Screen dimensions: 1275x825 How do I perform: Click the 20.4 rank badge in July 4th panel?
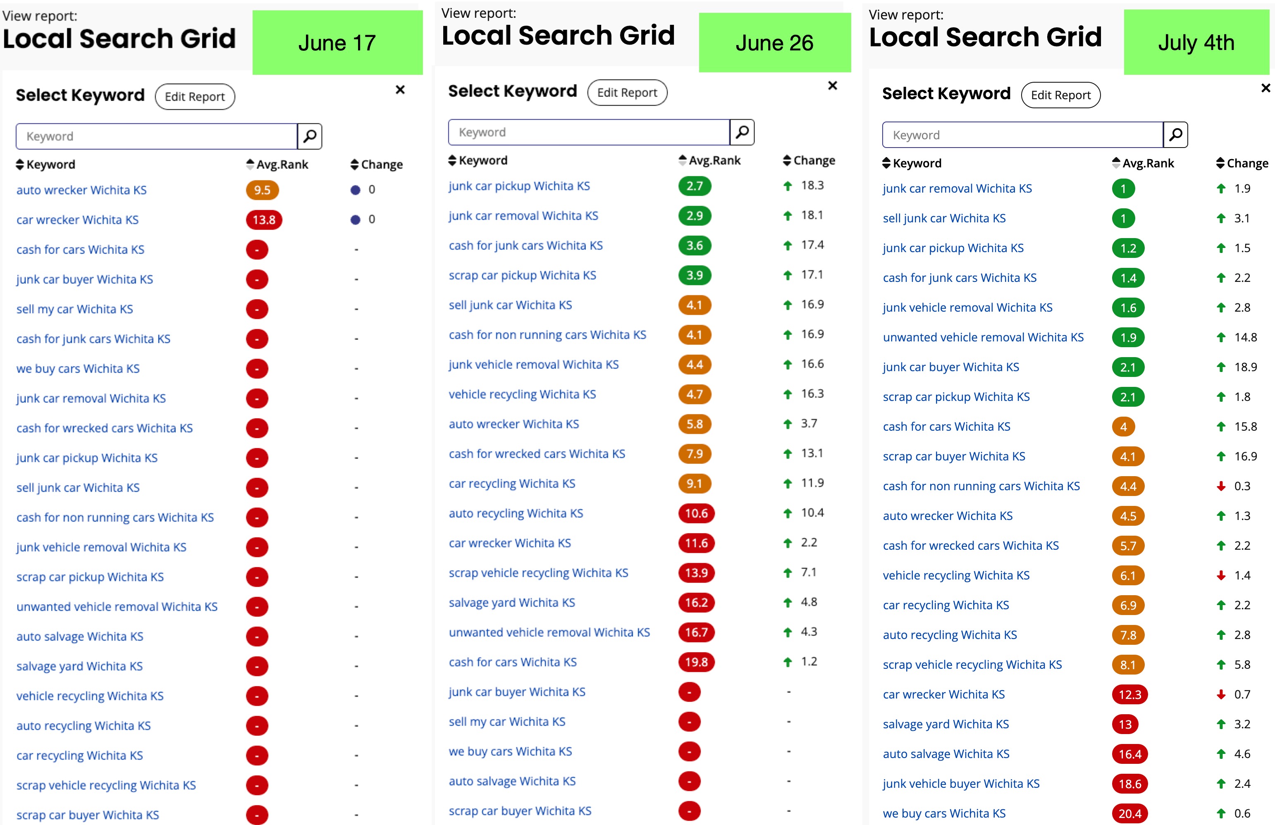click(x=1130, y=814)
